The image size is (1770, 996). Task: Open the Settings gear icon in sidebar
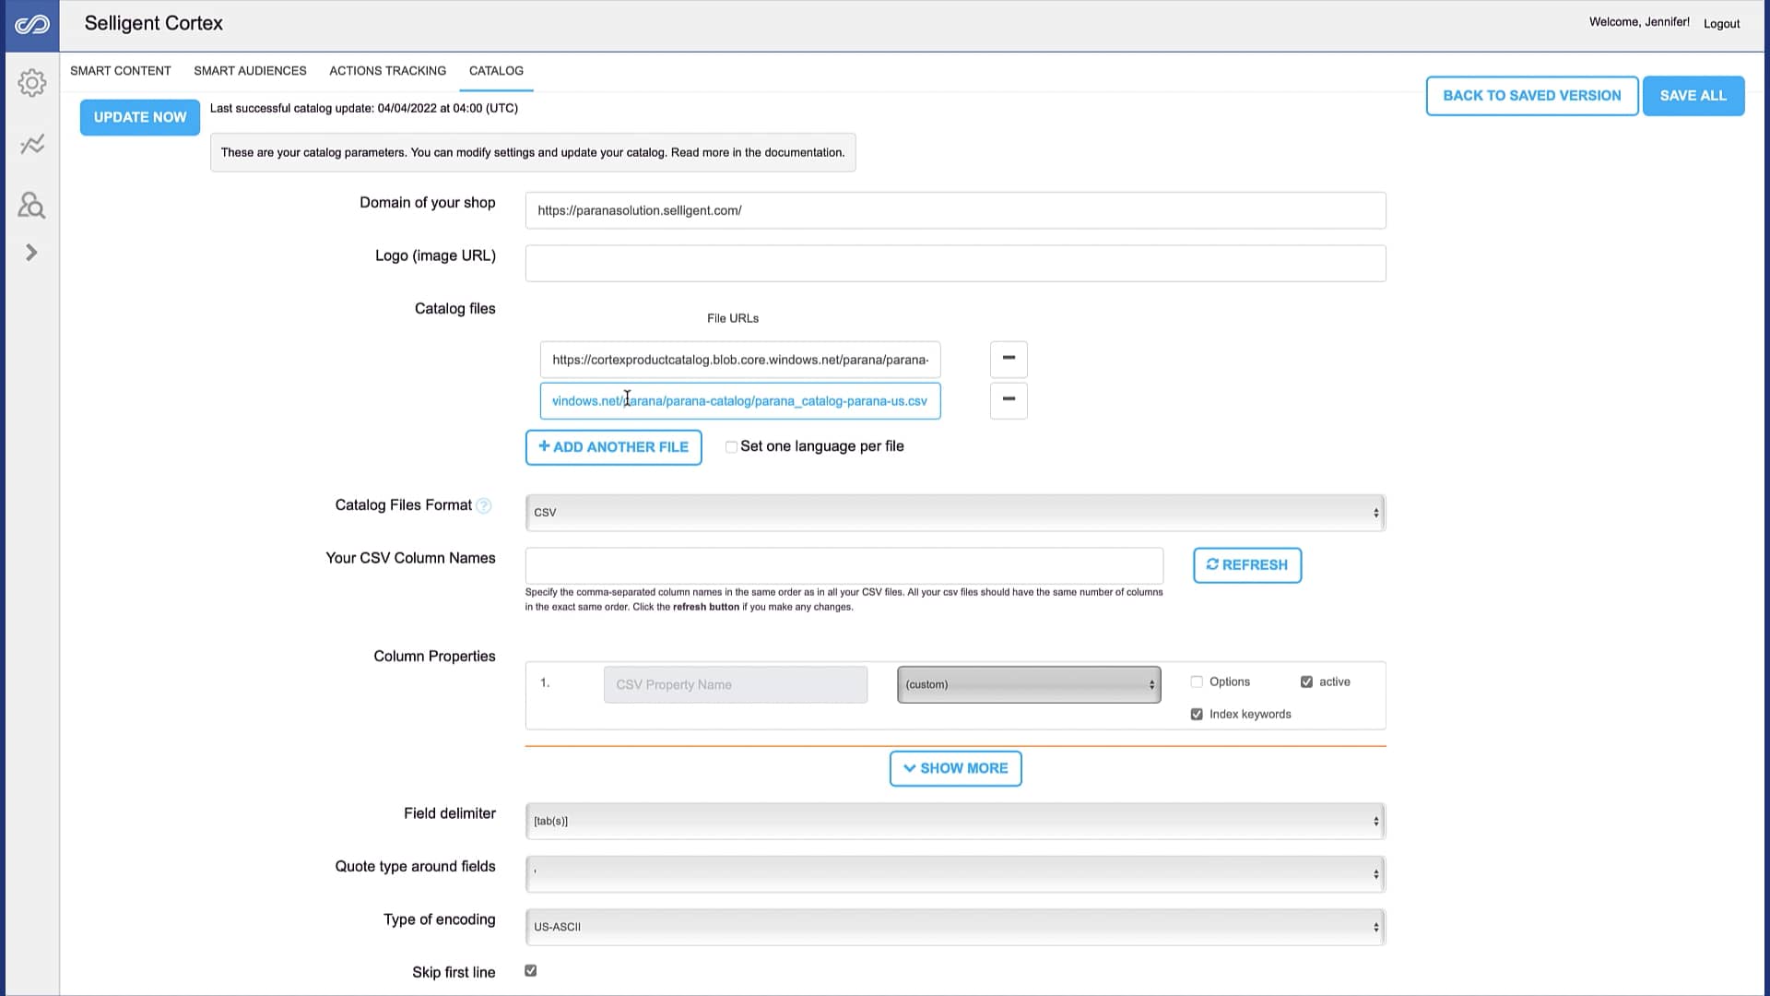coord(32,82)
